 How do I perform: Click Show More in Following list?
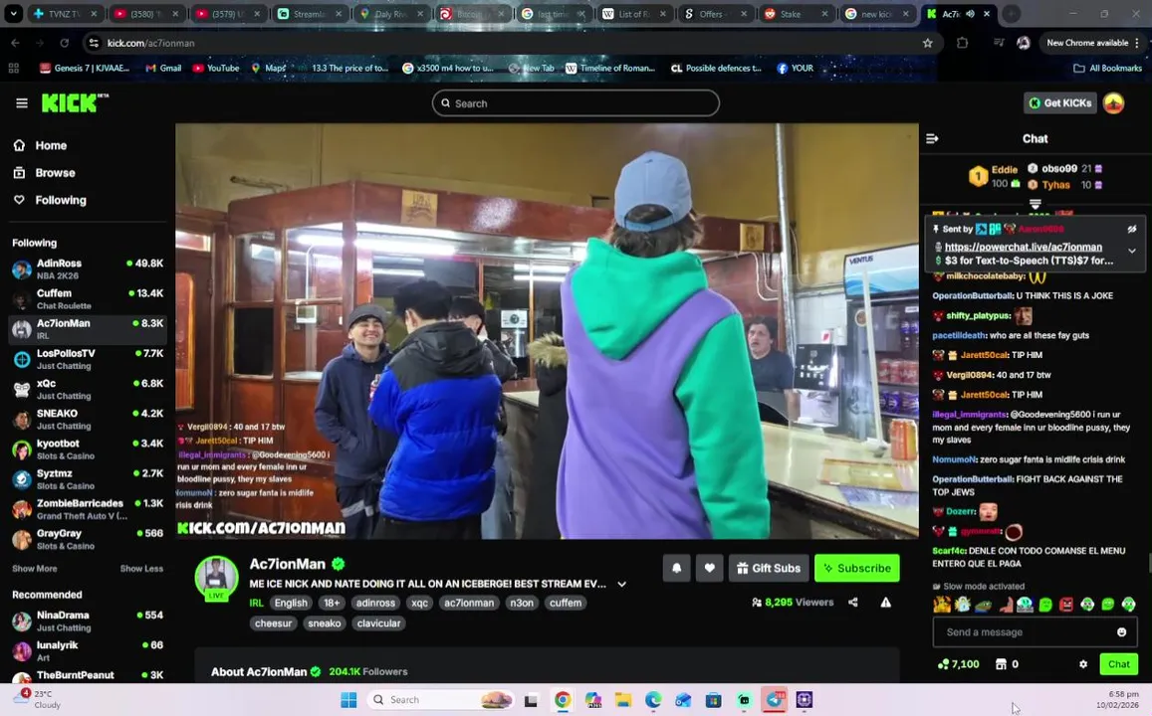pyautogui.click(x=35, y=569)
